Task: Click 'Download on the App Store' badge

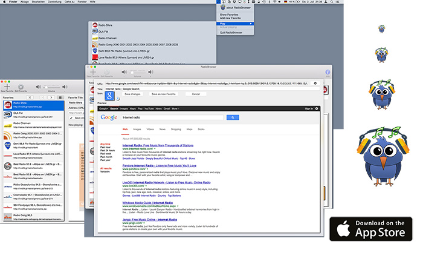Action: [x=371, y=229]
